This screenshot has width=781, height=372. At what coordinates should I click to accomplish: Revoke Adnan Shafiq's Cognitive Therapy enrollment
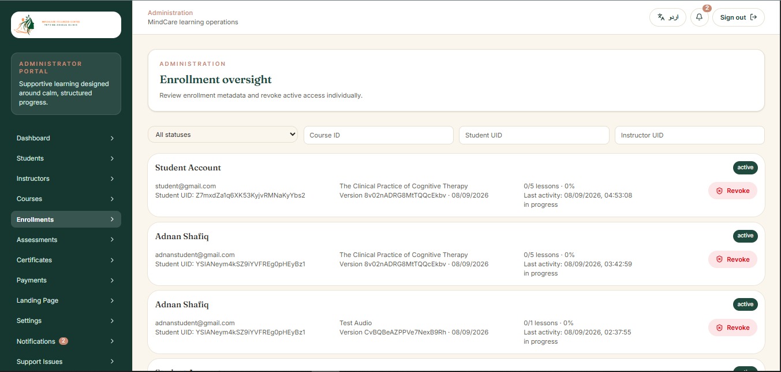(x=733, y=259)
